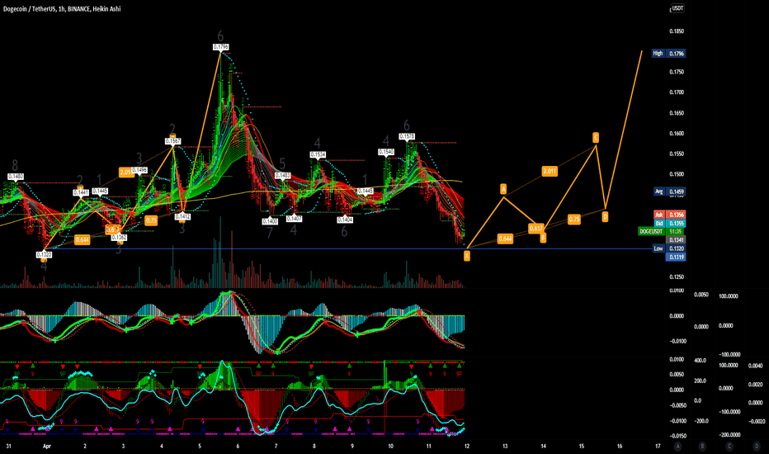Click the green DOGEUSDT symbol label

pos(651,231)
